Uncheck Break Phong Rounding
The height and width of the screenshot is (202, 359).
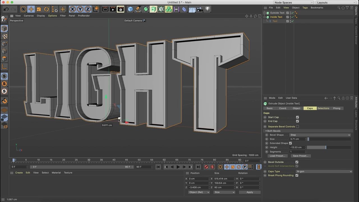(x=297, y=175)
